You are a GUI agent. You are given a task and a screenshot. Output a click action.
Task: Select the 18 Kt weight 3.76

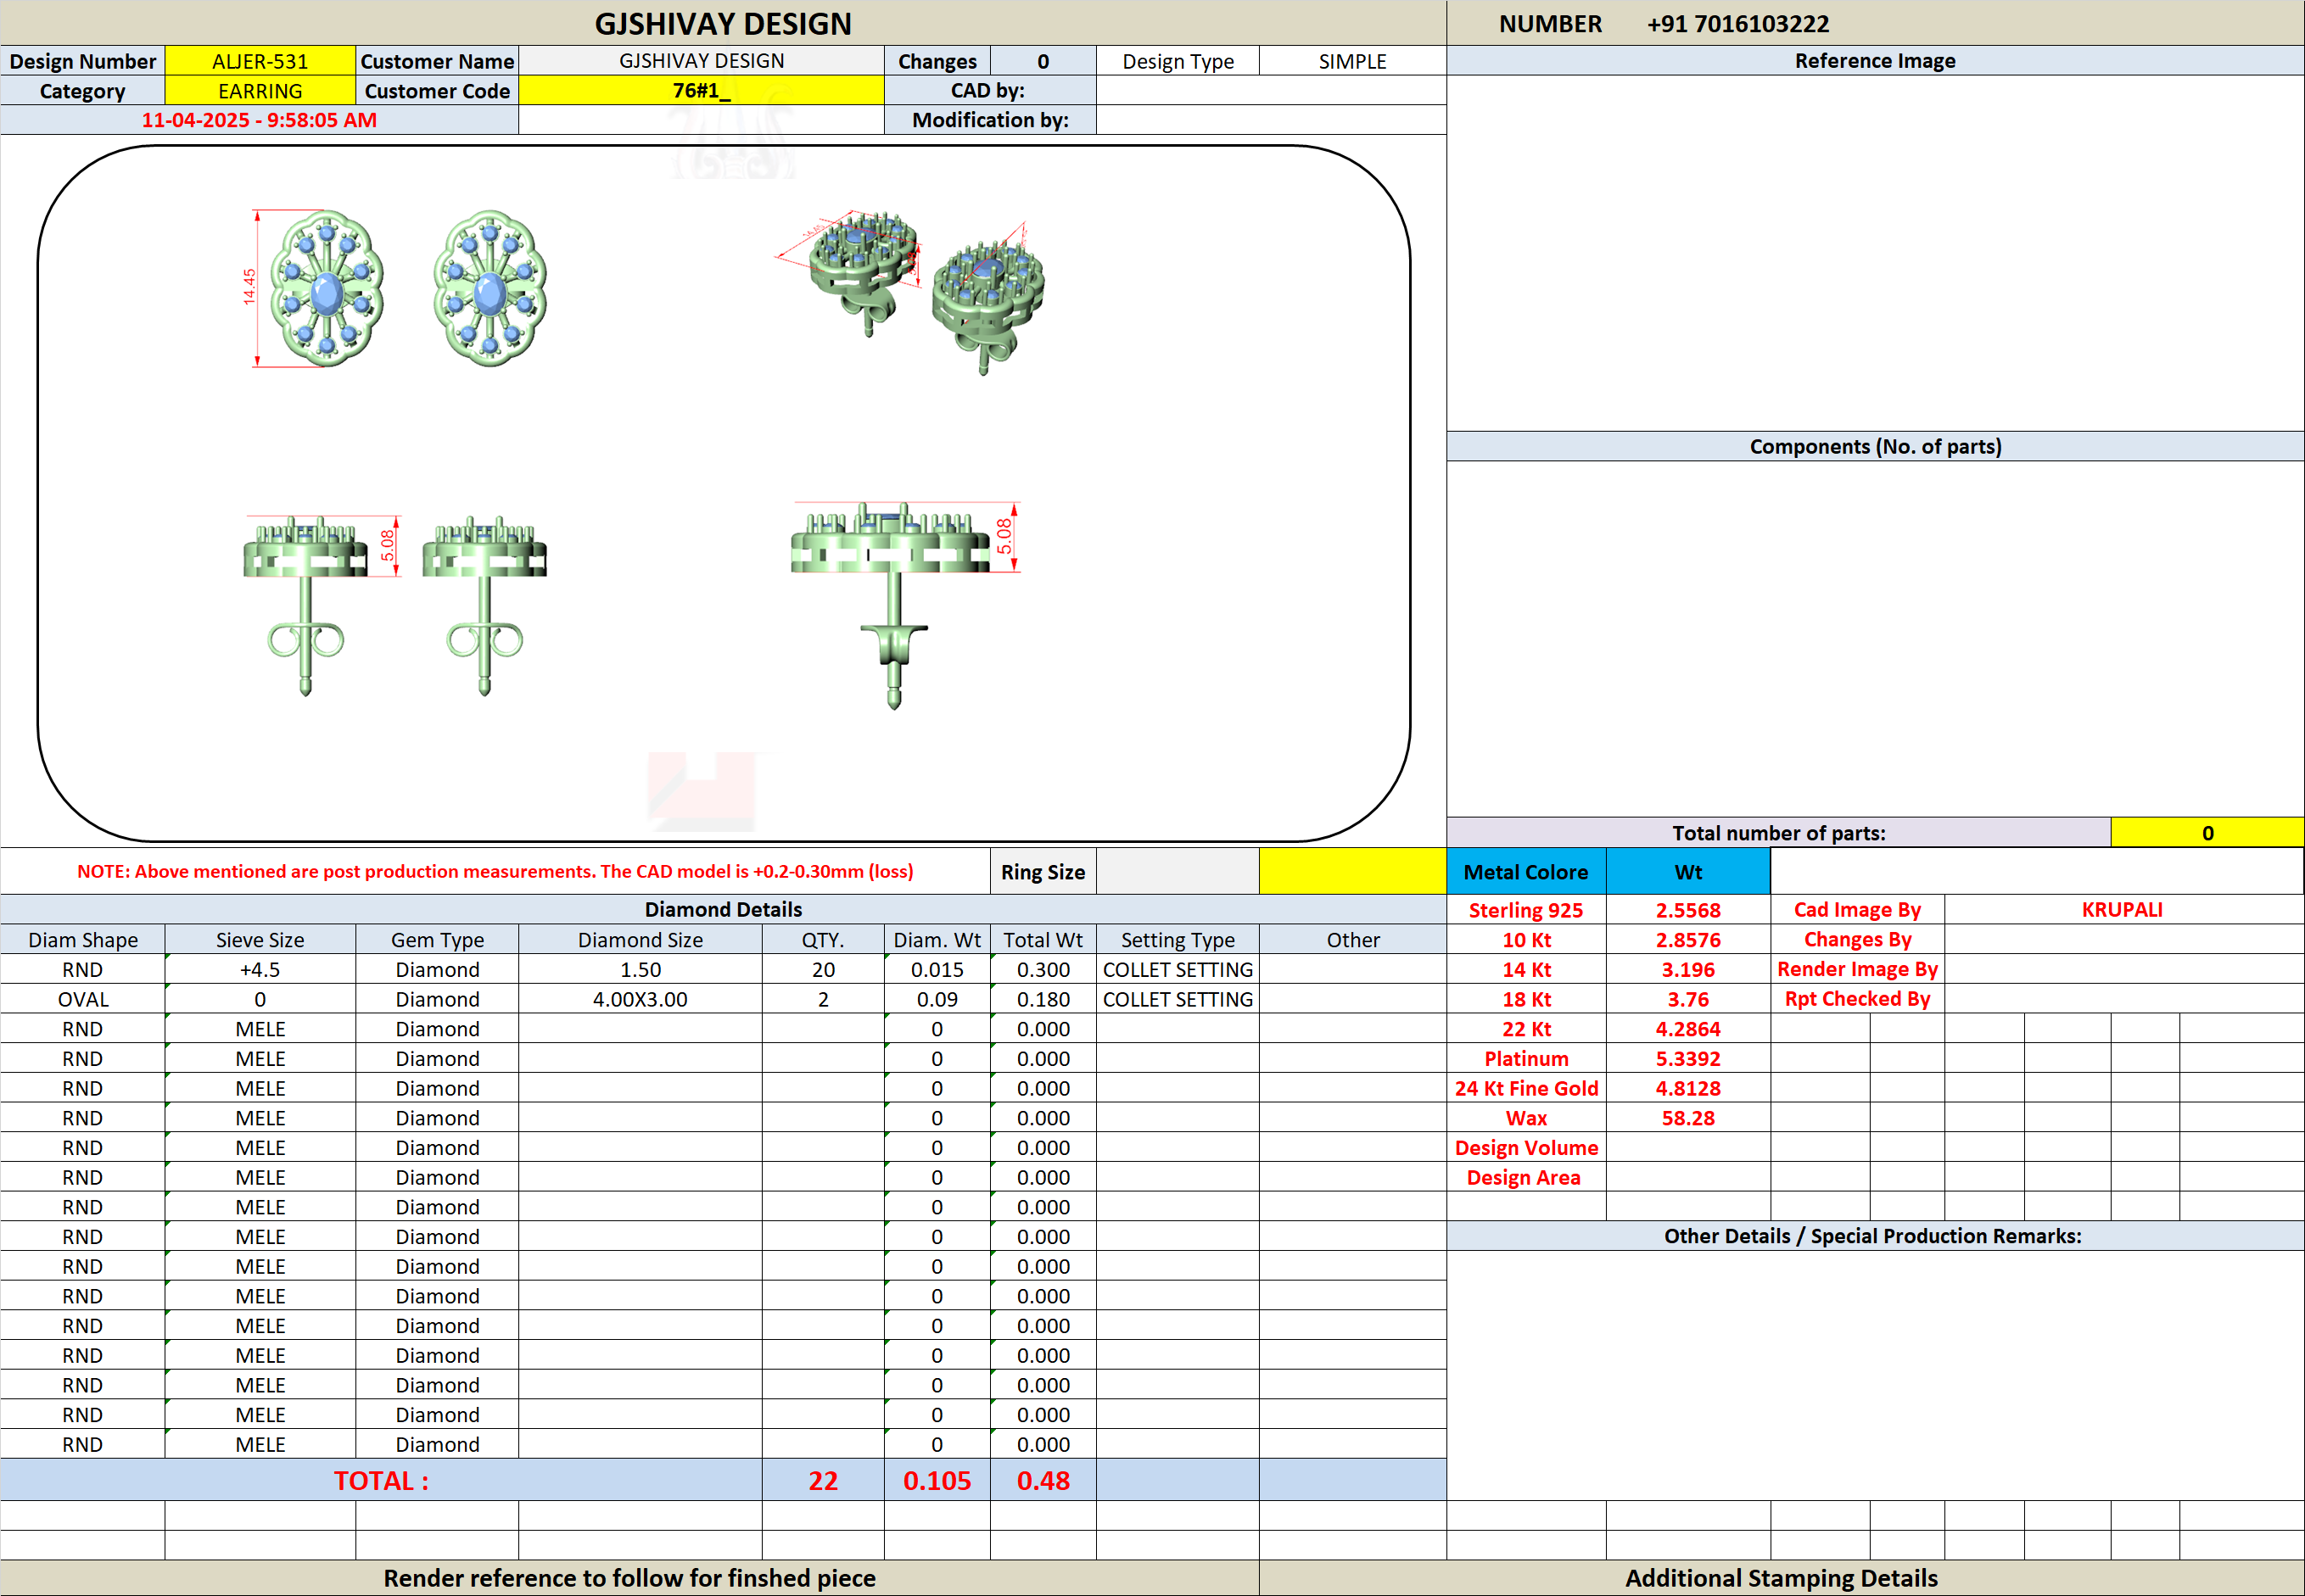point(1687,1000)
